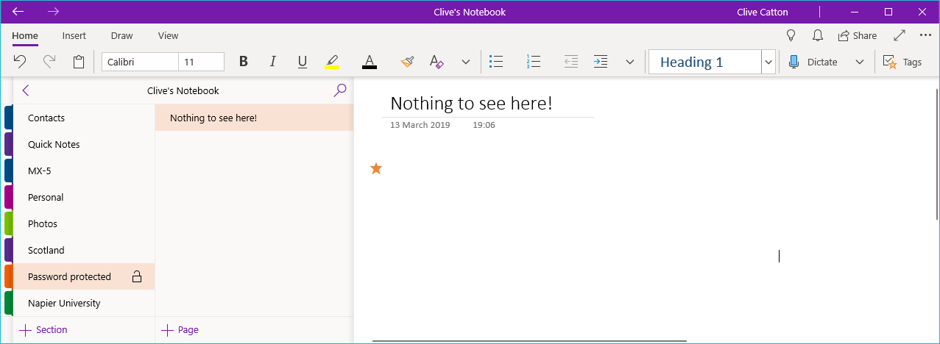Open the Insert tab

(x=74, y=35)
